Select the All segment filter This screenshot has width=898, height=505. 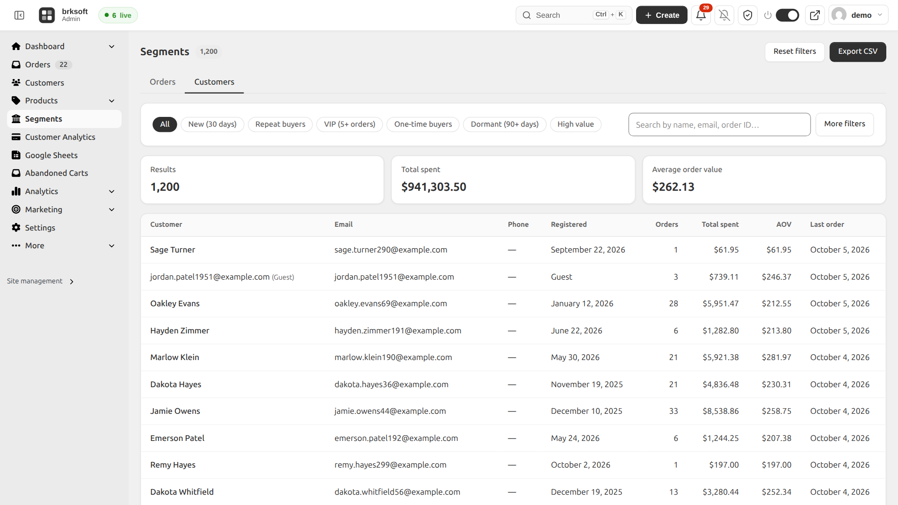tap(165, 124)
